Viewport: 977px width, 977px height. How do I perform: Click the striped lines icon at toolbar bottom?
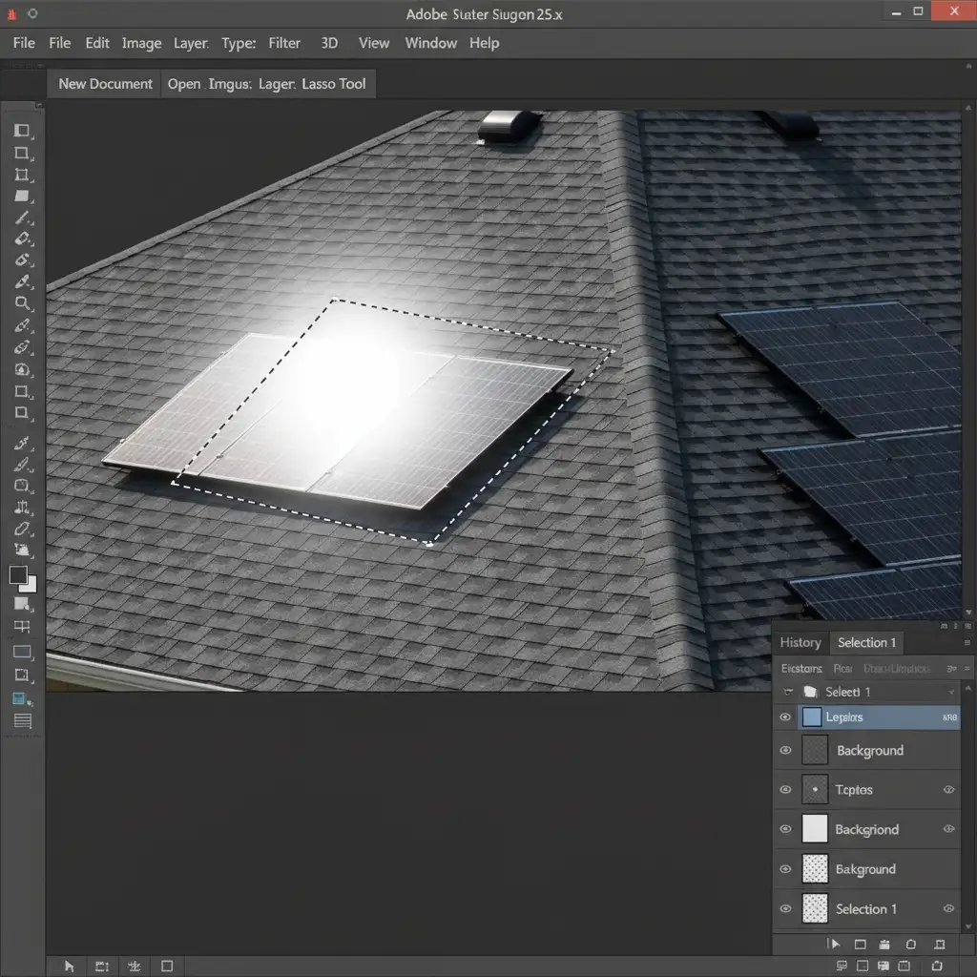(23, 721)
